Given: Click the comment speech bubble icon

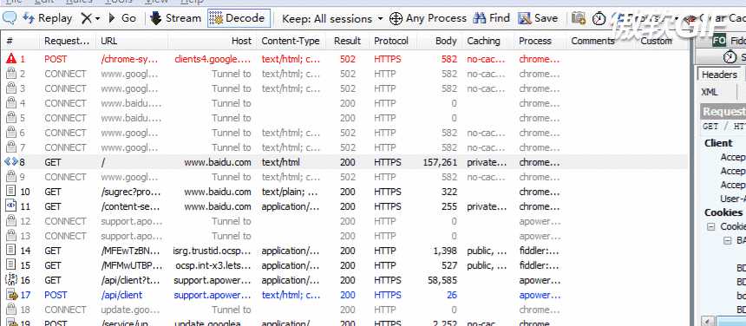Looking at the screenshot, I should tap(10, 18).
